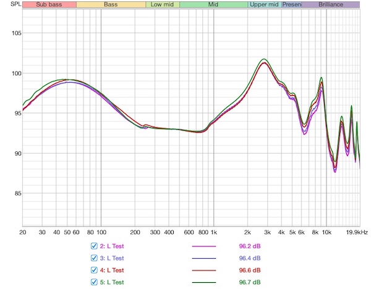This screenshot has height=289, width=371.
Task: Click the 3k frequency axis label
Action: coord(267,233)
